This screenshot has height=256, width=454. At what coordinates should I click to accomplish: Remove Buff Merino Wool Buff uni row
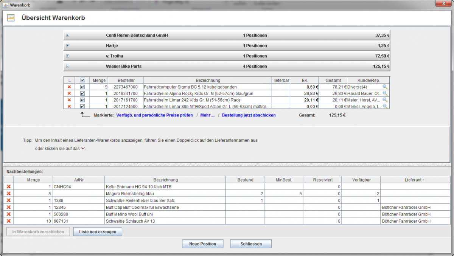pos(9,214)
